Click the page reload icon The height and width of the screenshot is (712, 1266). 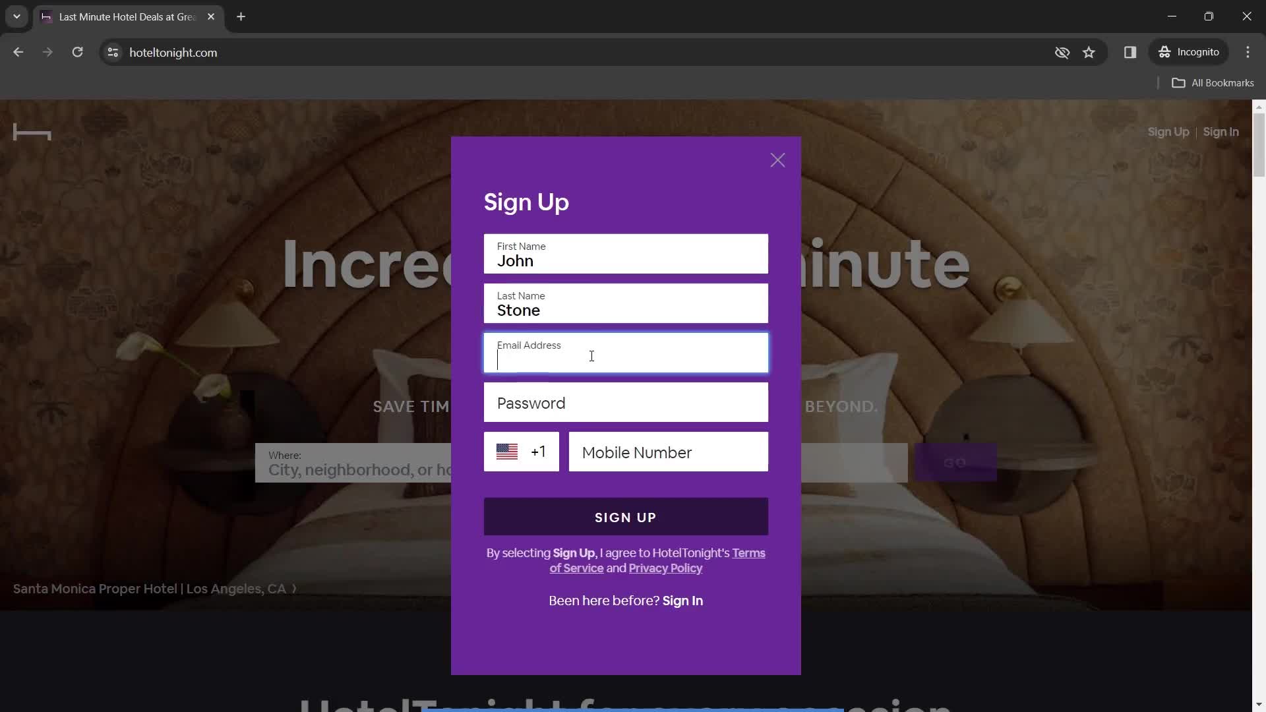[x=77, y=52]
